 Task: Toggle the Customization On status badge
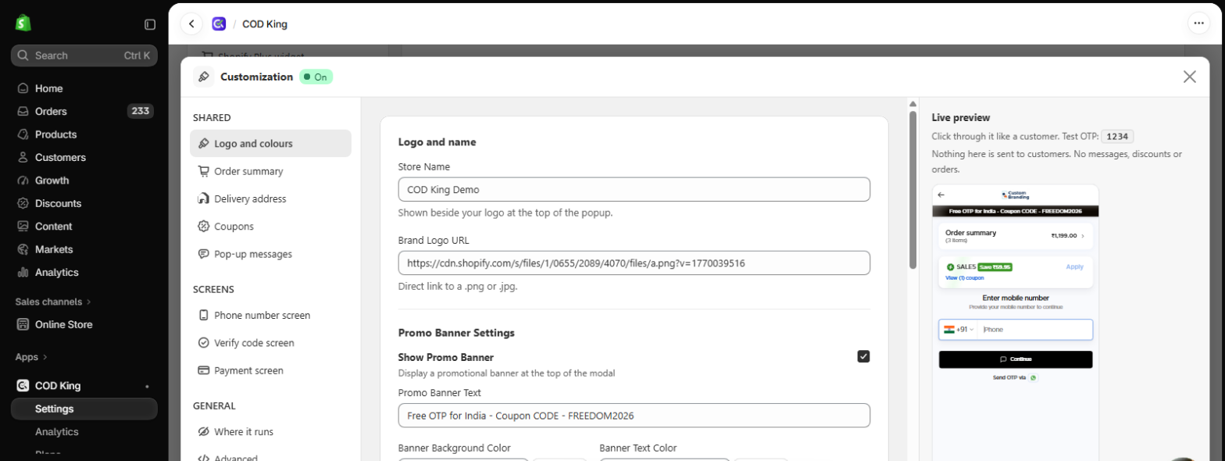316,77
